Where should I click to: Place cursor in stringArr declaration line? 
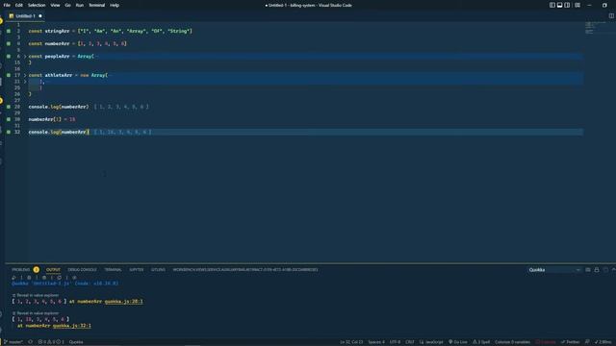110,31
